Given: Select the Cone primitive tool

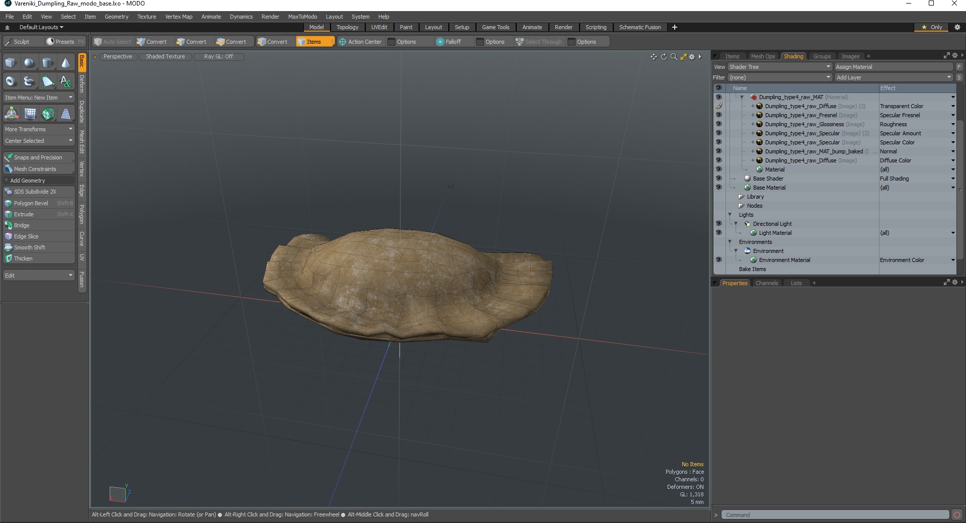Looking at the screenshot, I should pyautogui.click(x=65, y=63).
